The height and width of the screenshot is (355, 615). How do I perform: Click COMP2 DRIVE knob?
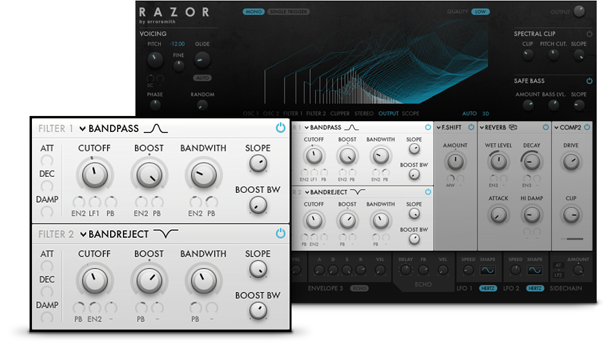571,161
